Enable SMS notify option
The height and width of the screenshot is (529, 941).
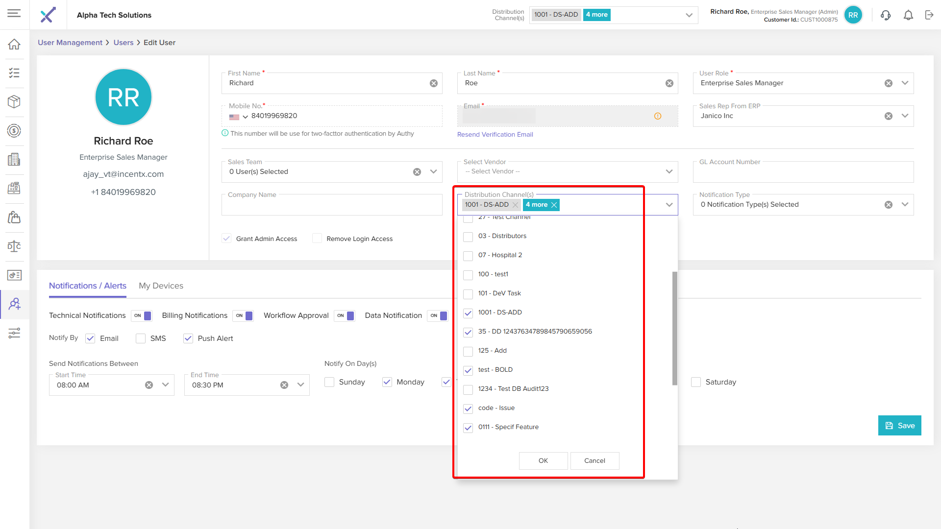point(141,338)
